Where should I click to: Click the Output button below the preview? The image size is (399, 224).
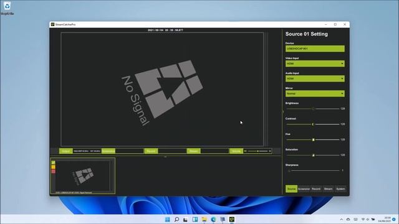point(66,151)
